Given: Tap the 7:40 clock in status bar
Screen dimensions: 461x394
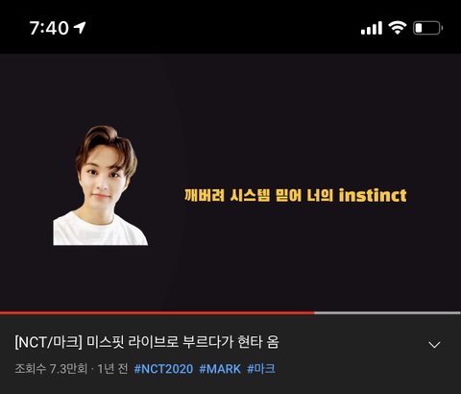Looking at the screenshot, I should pos(49,28).
